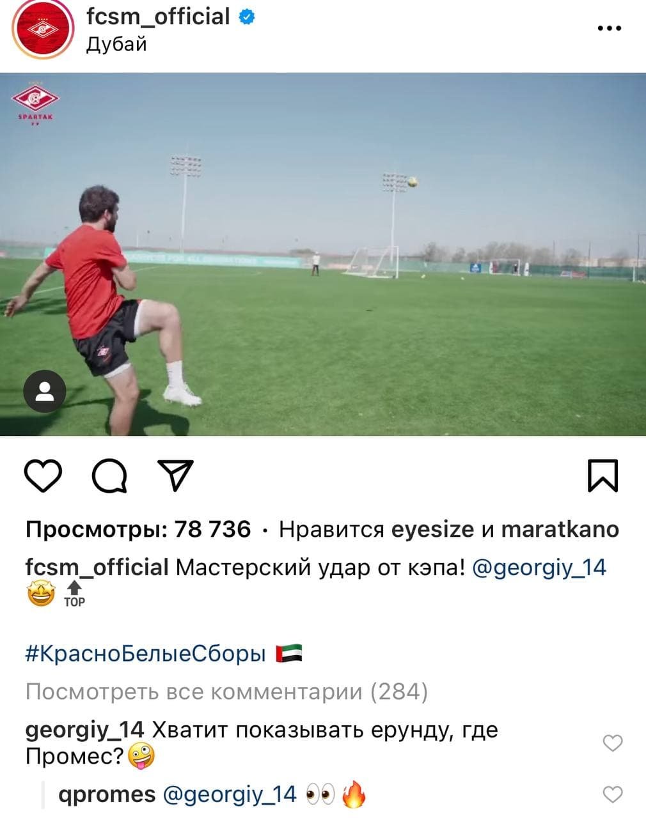Open georgiy_14 commenter username
The width and height of the screenshot is (646, 818).
pos(85,730)
